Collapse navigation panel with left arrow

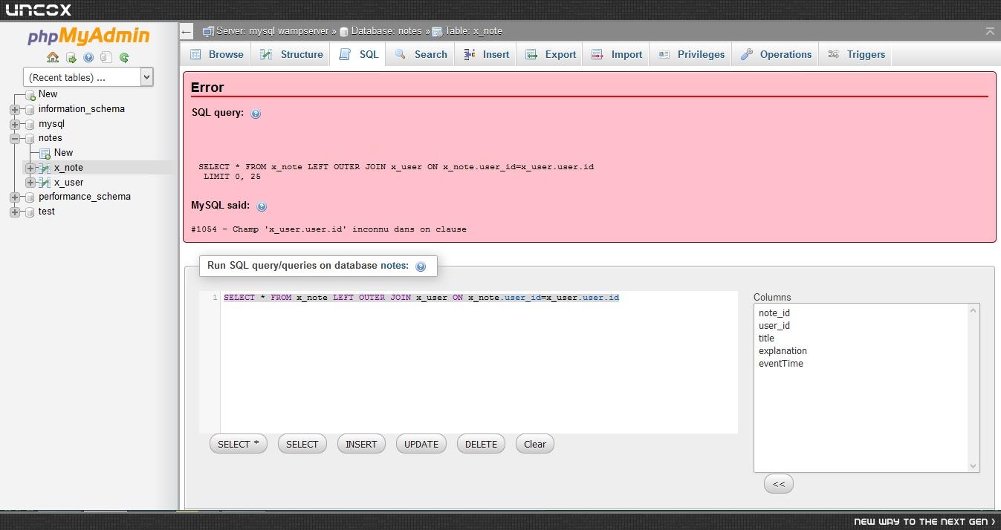coord(187,31)
